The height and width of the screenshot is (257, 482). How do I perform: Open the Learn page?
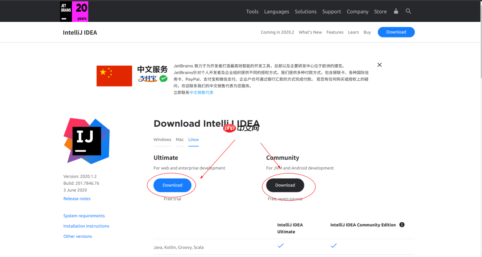[353, 32]
